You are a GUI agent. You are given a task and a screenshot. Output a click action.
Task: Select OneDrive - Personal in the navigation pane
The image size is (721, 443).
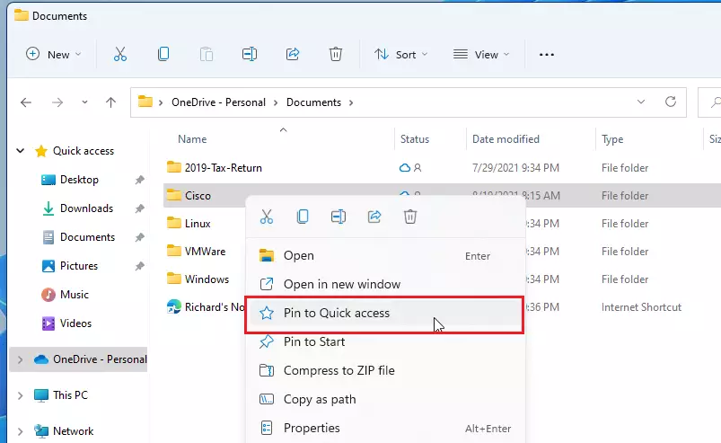[100, 359]
